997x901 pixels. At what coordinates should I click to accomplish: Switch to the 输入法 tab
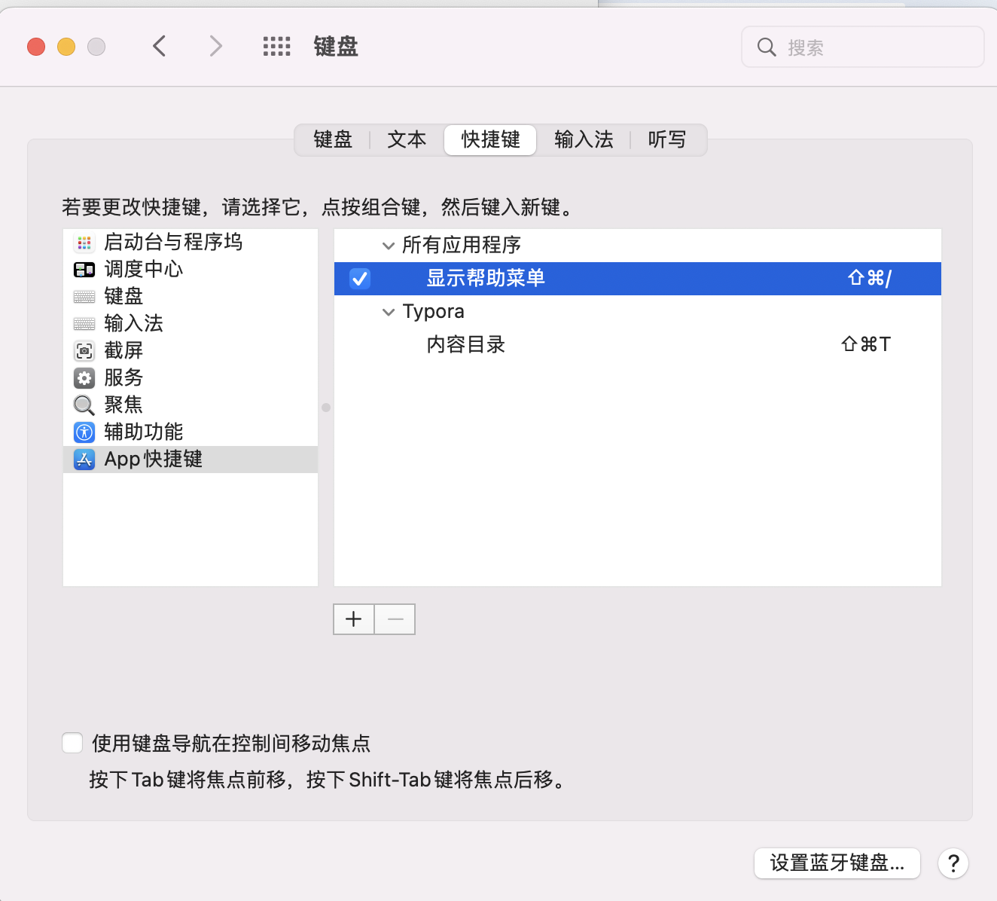tap(584, 140)
